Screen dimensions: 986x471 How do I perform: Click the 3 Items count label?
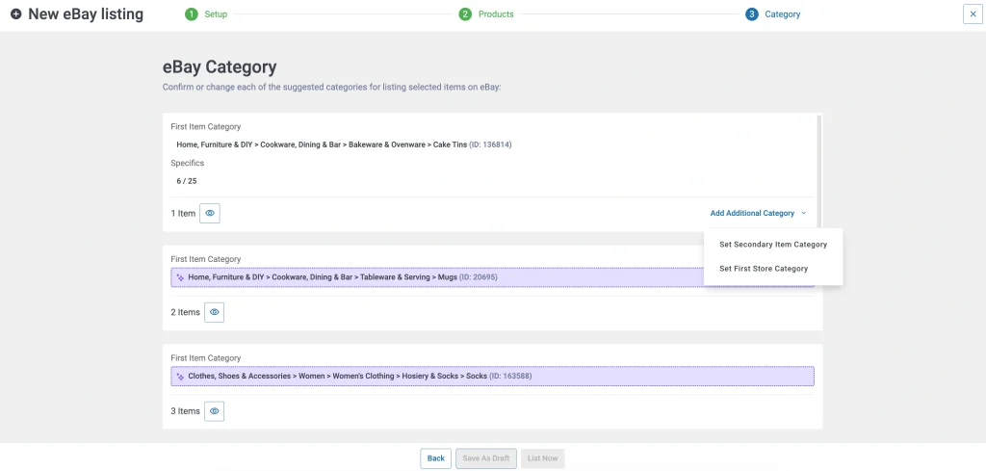click(x=186, y=410)
